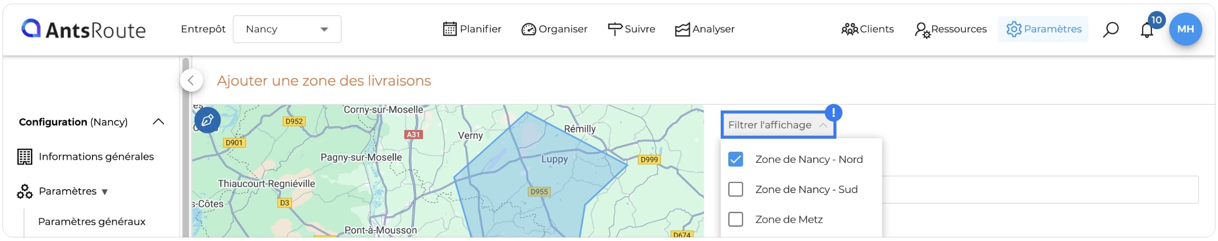The height and width of the screenshot is (241, 1218).
Task: Collapse the sidebar with the back chevron
Action: click(x=191, y=80)
